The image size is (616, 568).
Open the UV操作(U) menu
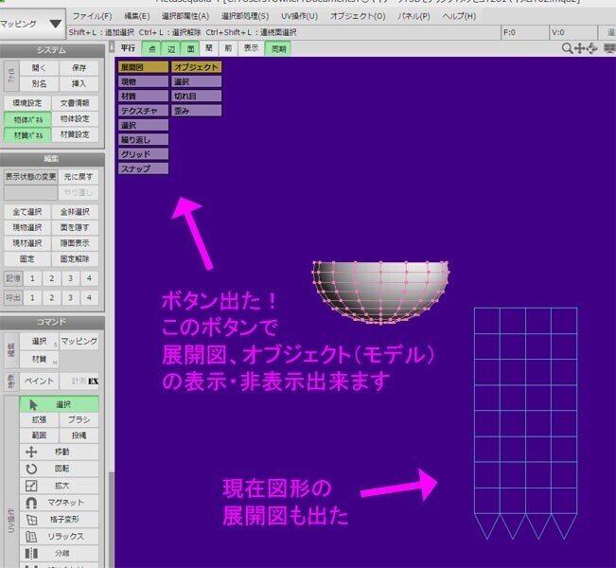[299, 16]
